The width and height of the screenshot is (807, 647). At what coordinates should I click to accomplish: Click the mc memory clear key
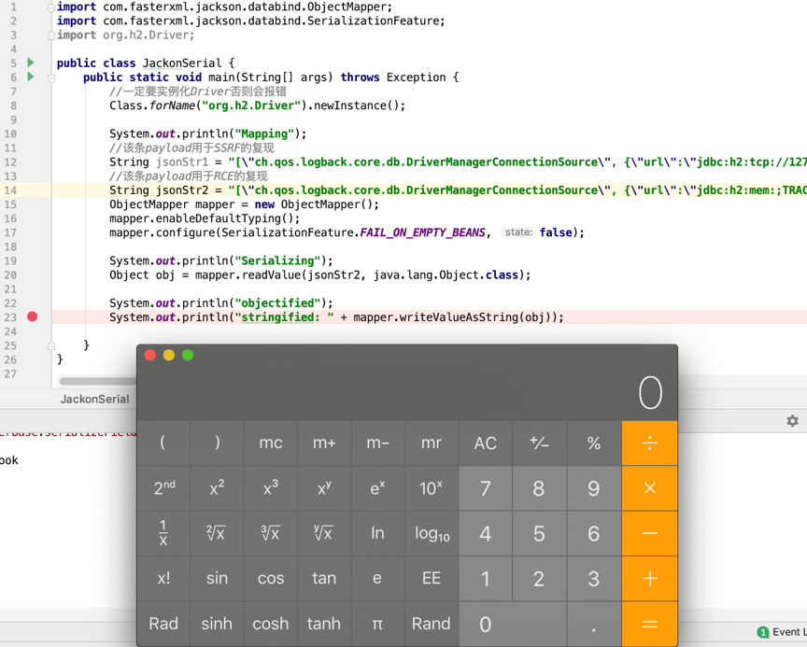coord(271,443)
